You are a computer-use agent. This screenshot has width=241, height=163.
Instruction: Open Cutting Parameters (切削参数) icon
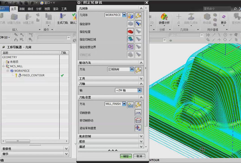click(x=138, y=113)
